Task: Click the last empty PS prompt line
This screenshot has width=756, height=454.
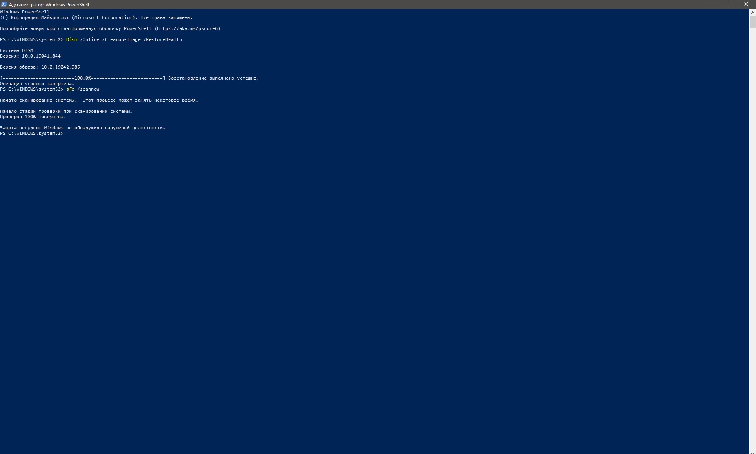Action: click(x=31, y=133)
